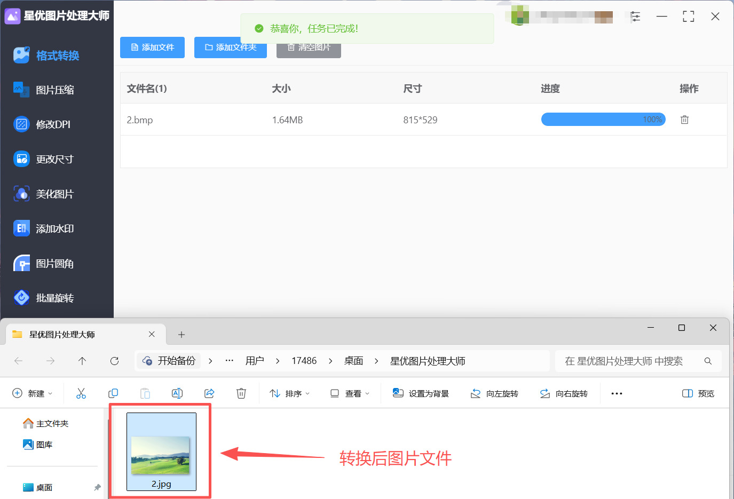Expand the chevron after 桌面 breadcrumb
The width and height of the screenshot is (734, 499).
[376, 361]
